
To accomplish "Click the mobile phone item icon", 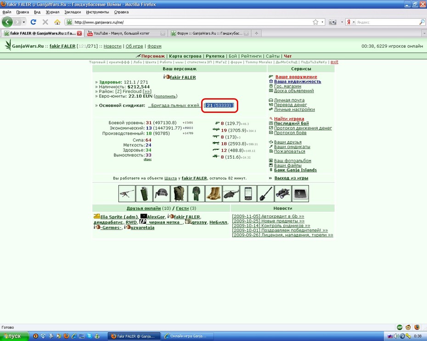I will click(248, 193).
